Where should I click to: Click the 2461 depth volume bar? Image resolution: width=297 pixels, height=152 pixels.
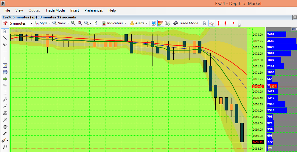pos(276,34)
